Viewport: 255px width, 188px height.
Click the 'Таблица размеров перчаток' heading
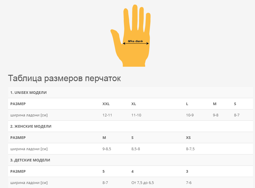(x=64, y=78)
